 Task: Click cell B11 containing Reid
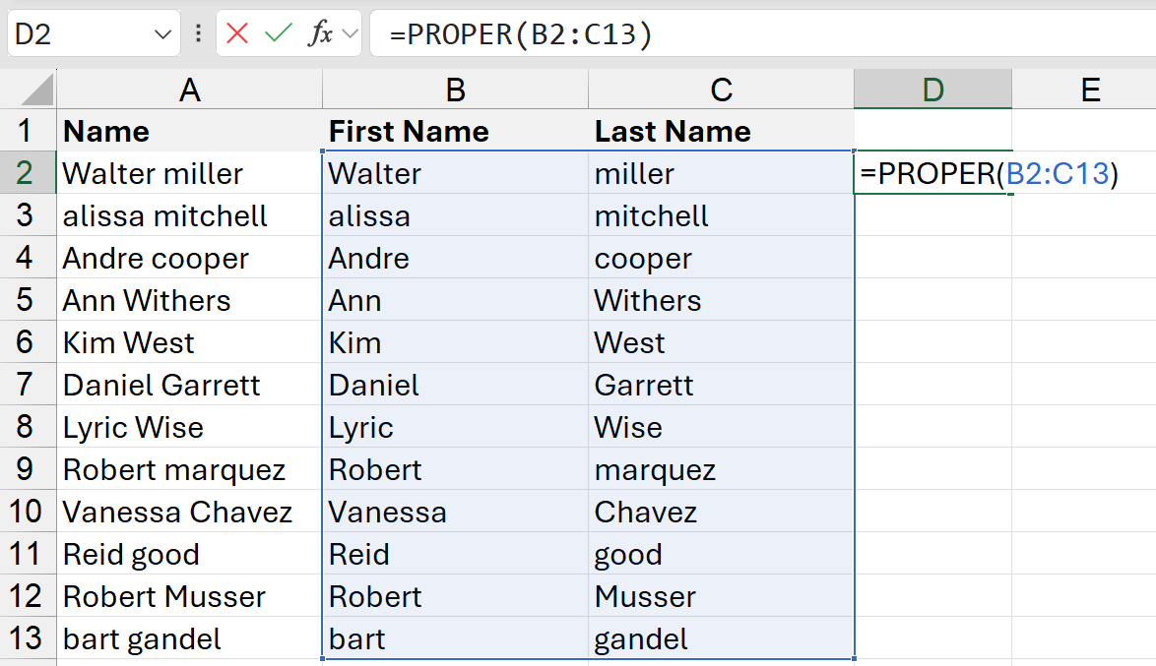click(x=455, y=554)
